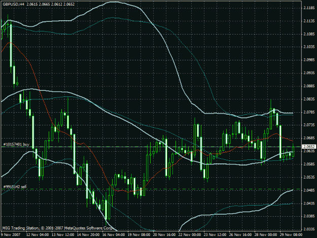
Task: Click the 2.0685 price scale label
Action: (309, 138)
